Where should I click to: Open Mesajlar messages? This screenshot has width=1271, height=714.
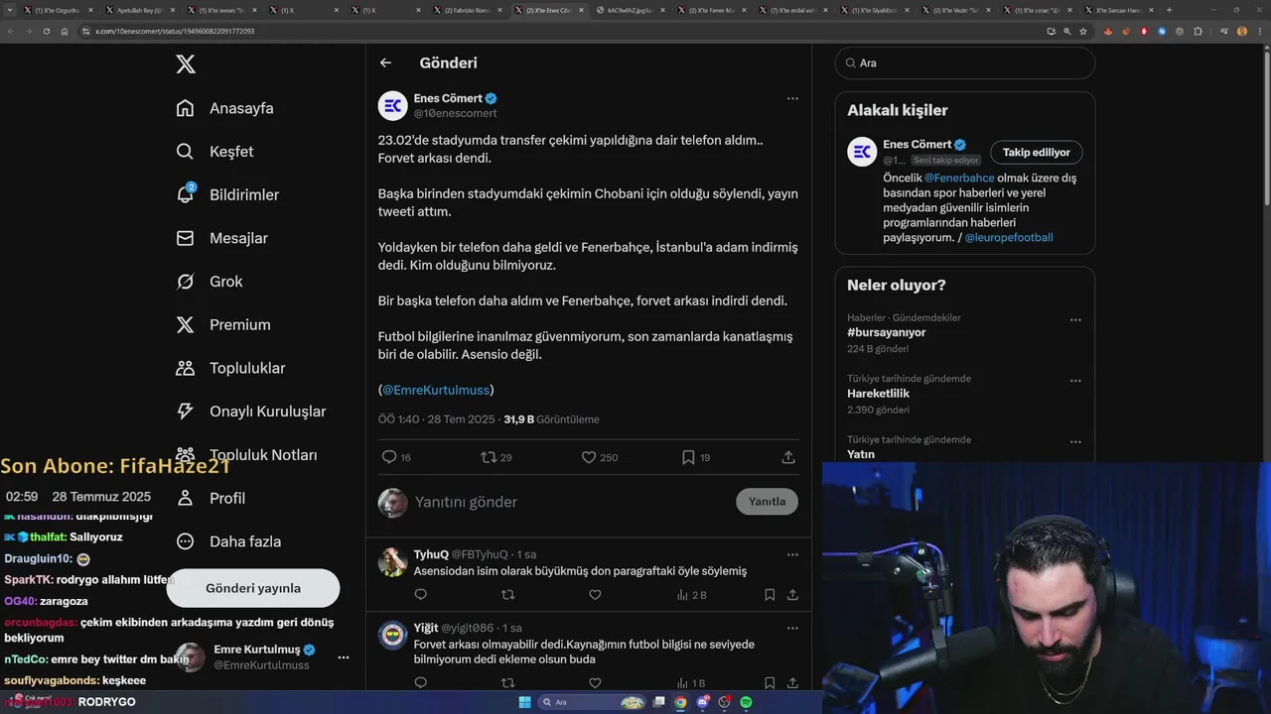pos(221,238)
